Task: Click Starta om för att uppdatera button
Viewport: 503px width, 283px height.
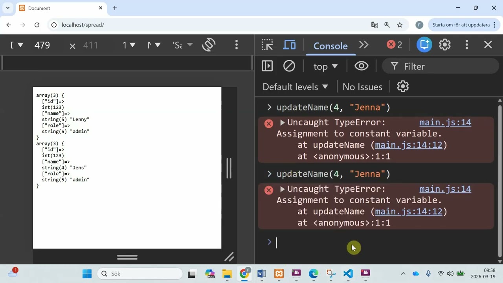Action: tap(464, 25)
